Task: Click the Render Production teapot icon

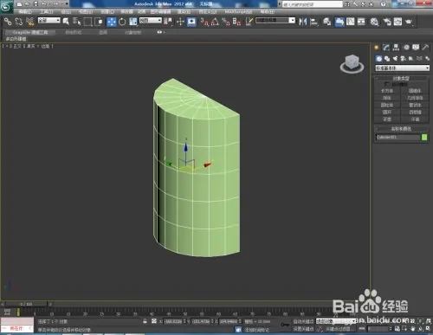Action: pyautogui.click(x=409, y=22)
